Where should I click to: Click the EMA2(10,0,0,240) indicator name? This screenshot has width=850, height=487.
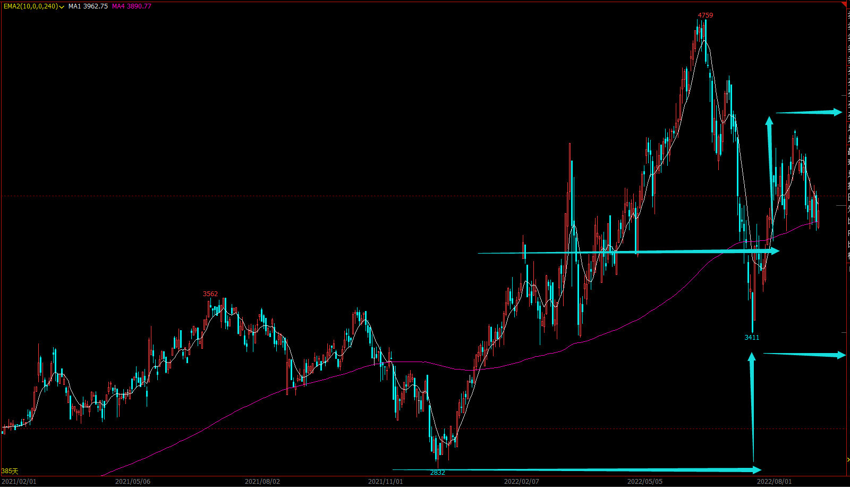pos(31,6)
